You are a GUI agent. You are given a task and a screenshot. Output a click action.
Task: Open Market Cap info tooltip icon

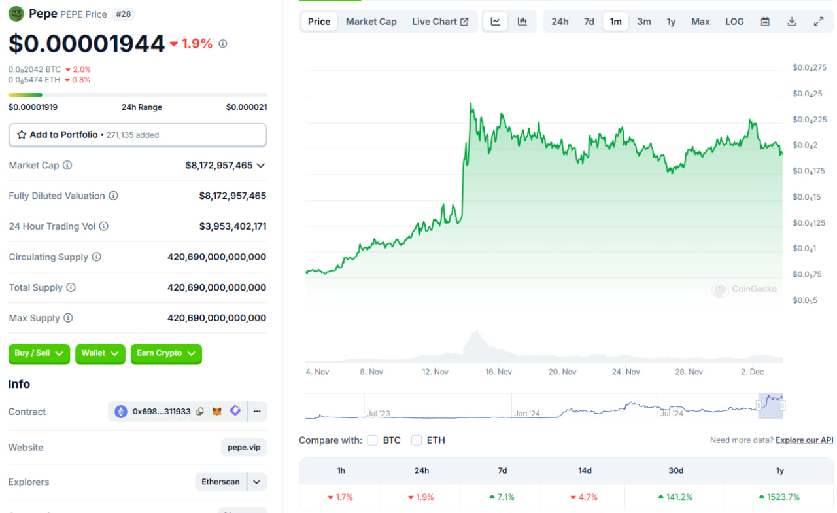(67, 165)
